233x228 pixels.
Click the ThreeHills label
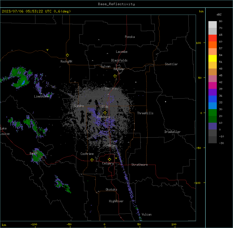pyautogui.click(x=145, y=113)
